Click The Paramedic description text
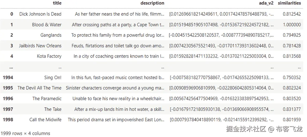 tap(118, 99)
